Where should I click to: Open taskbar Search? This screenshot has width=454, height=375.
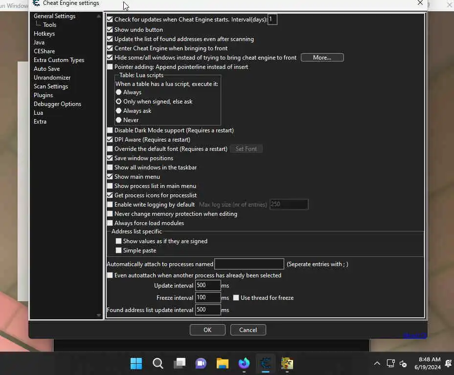[x=158, y=363]
